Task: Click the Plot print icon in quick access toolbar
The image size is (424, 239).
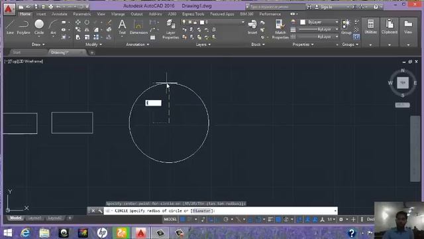Action: 51,7
